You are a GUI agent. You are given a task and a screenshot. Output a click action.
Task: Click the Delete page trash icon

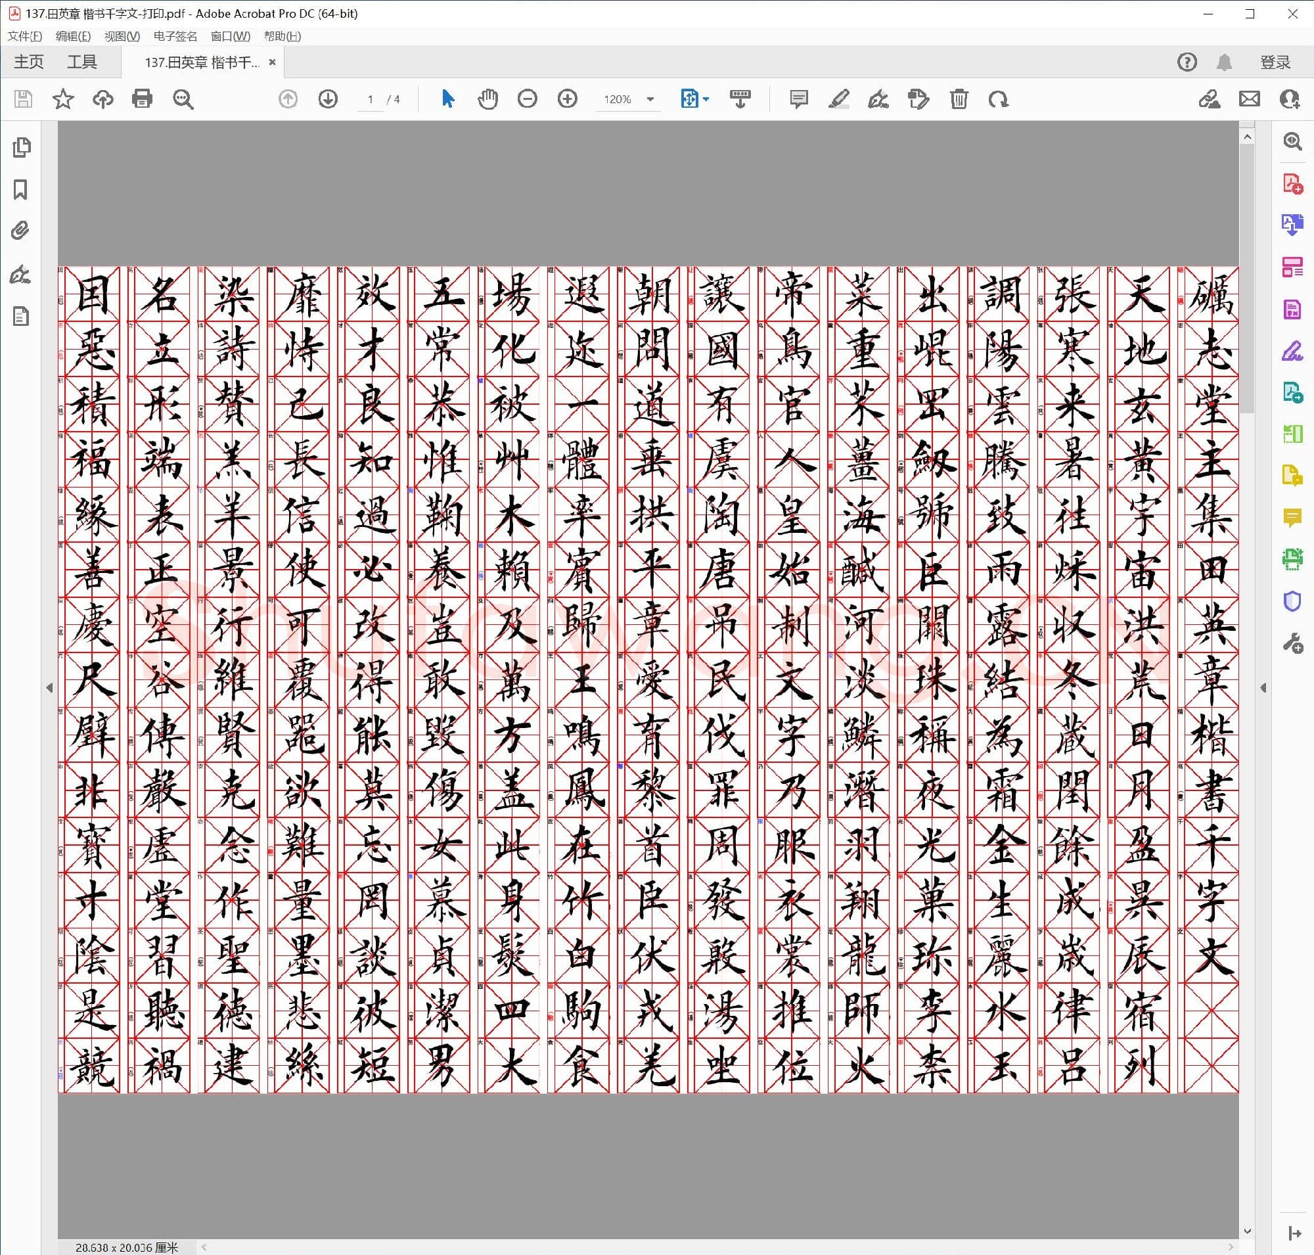point(959,99)
